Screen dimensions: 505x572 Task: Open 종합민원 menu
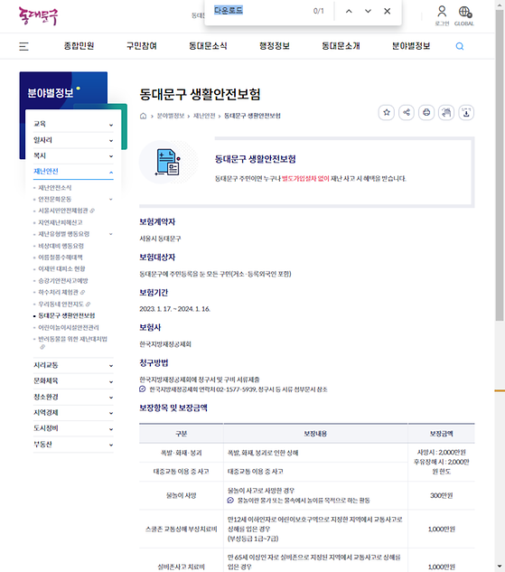click(x=79, y=46)
